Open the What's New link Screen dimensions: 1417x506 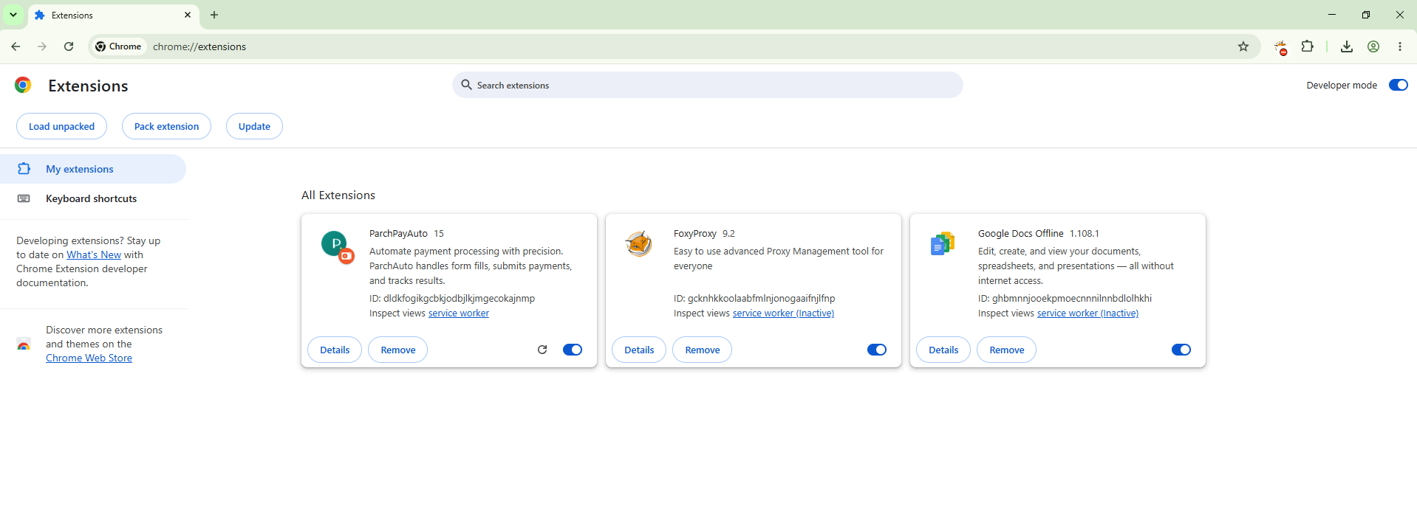pyautogui.click(x=94, y=254)
